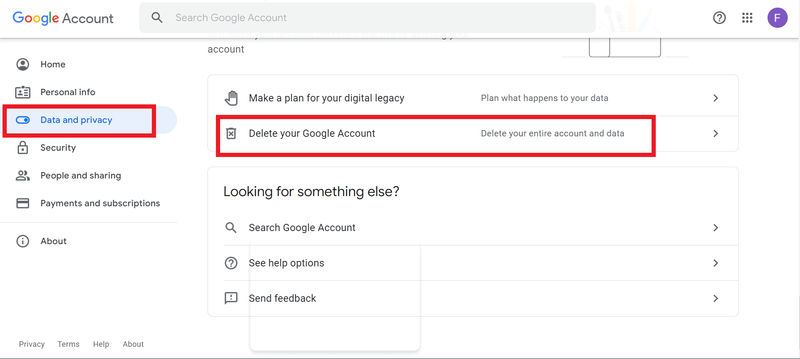Open the chevron on Send feedback row
Screen dimensions: 800x359
pos(716,298)
